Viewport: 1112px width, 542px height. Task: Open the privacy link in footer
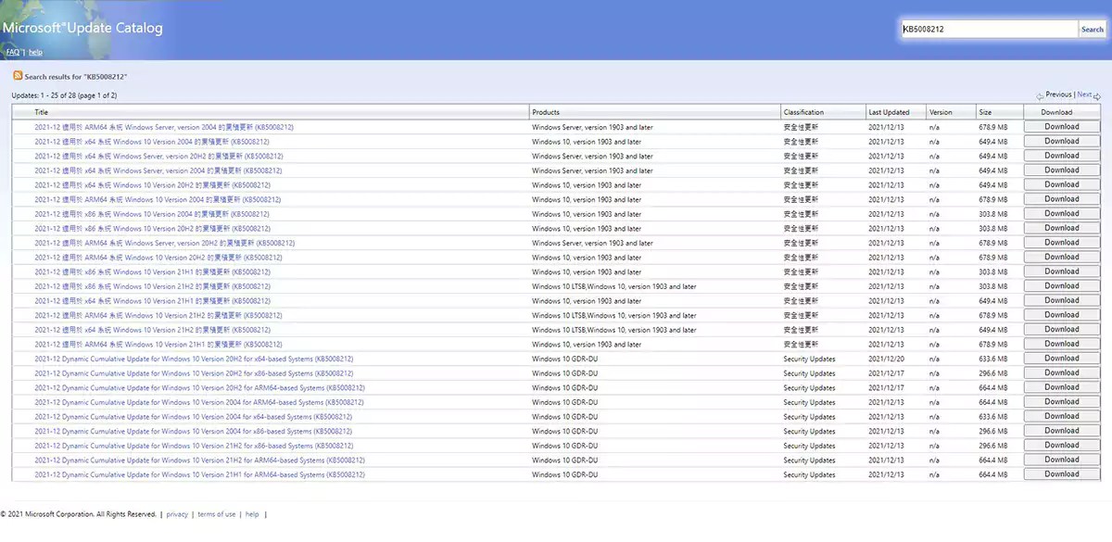coord(177,514)
